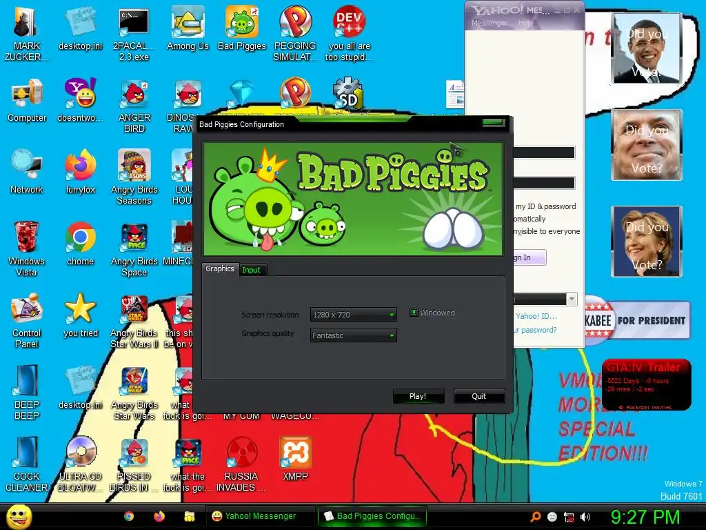Launch Angry Birds Space shortcut
706x530 pixels.
coord(134,248)
